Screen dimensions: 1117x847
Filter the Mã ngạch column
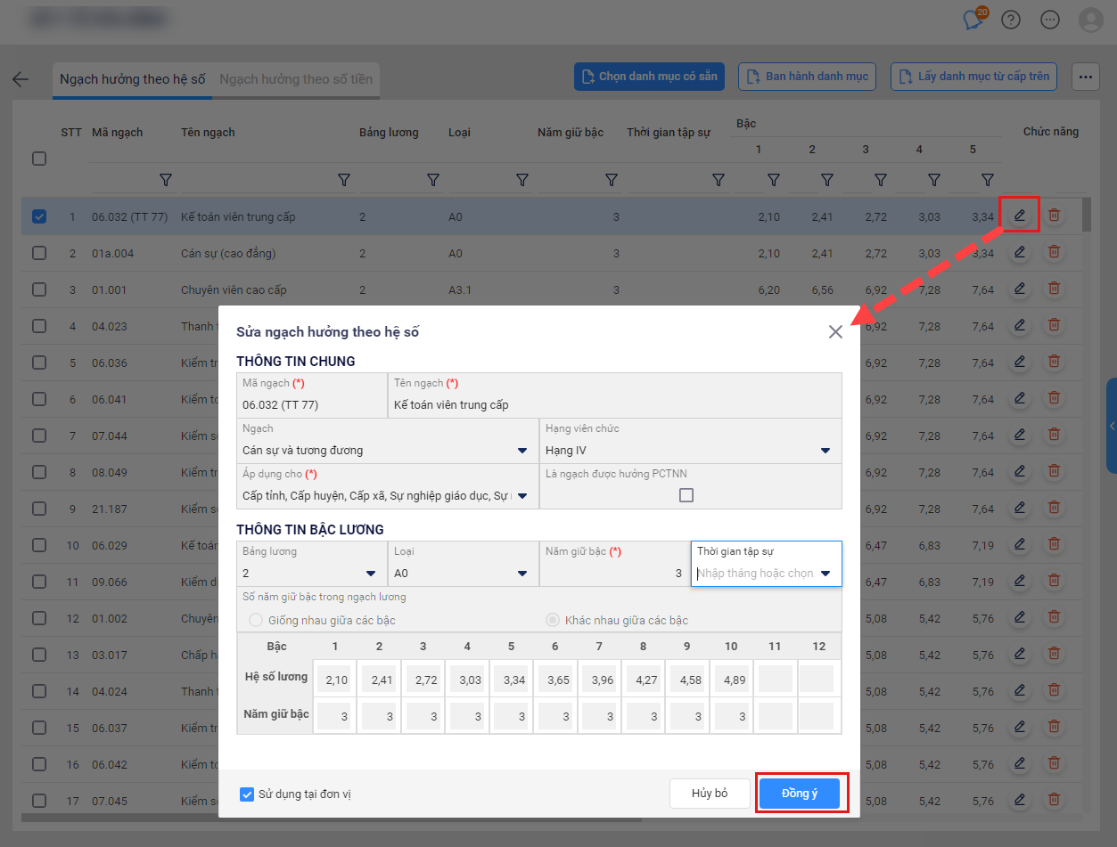166,180
